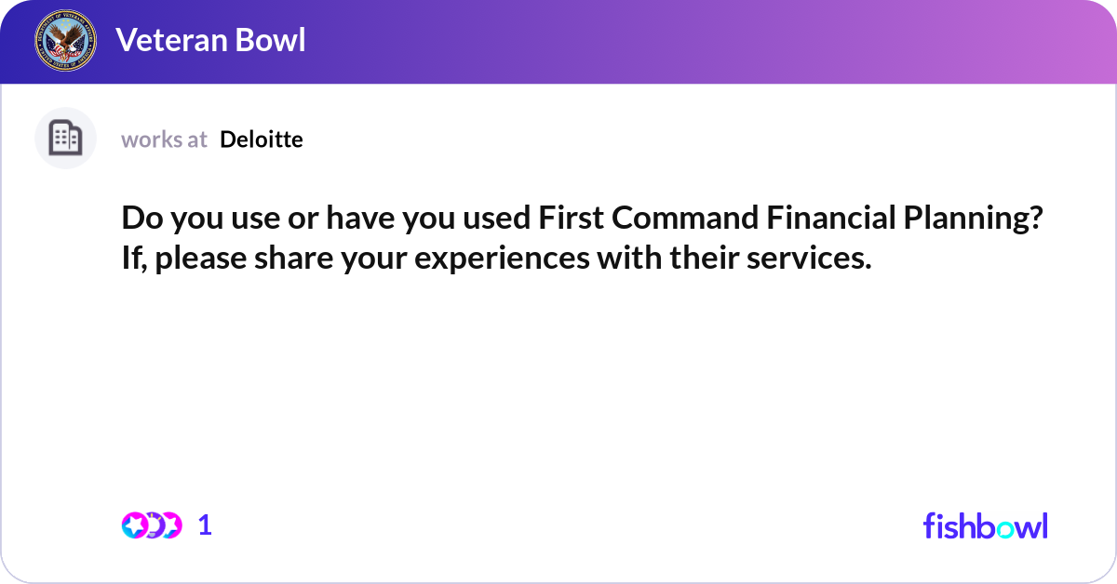Open the Veteran Bowl title
Screen dimensions: 1117x584
point(211,41)
